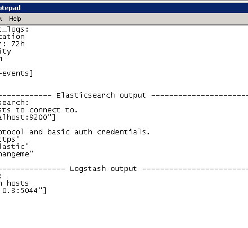Click the "ity" text on fourth line
The width and height of the screenshot is (248, 228).
(6, 51)
